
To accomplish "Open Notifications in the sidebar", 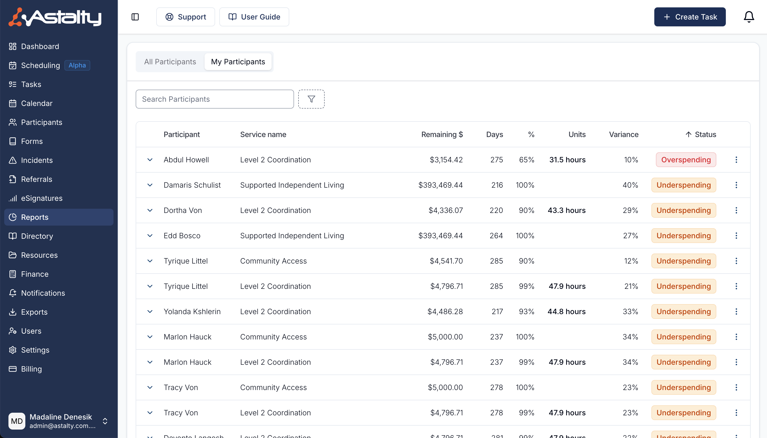I will pos(59,293).
